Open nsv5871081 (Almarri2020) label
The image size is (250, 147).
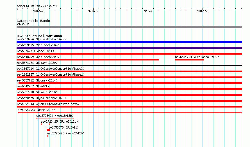coord(37,63)
